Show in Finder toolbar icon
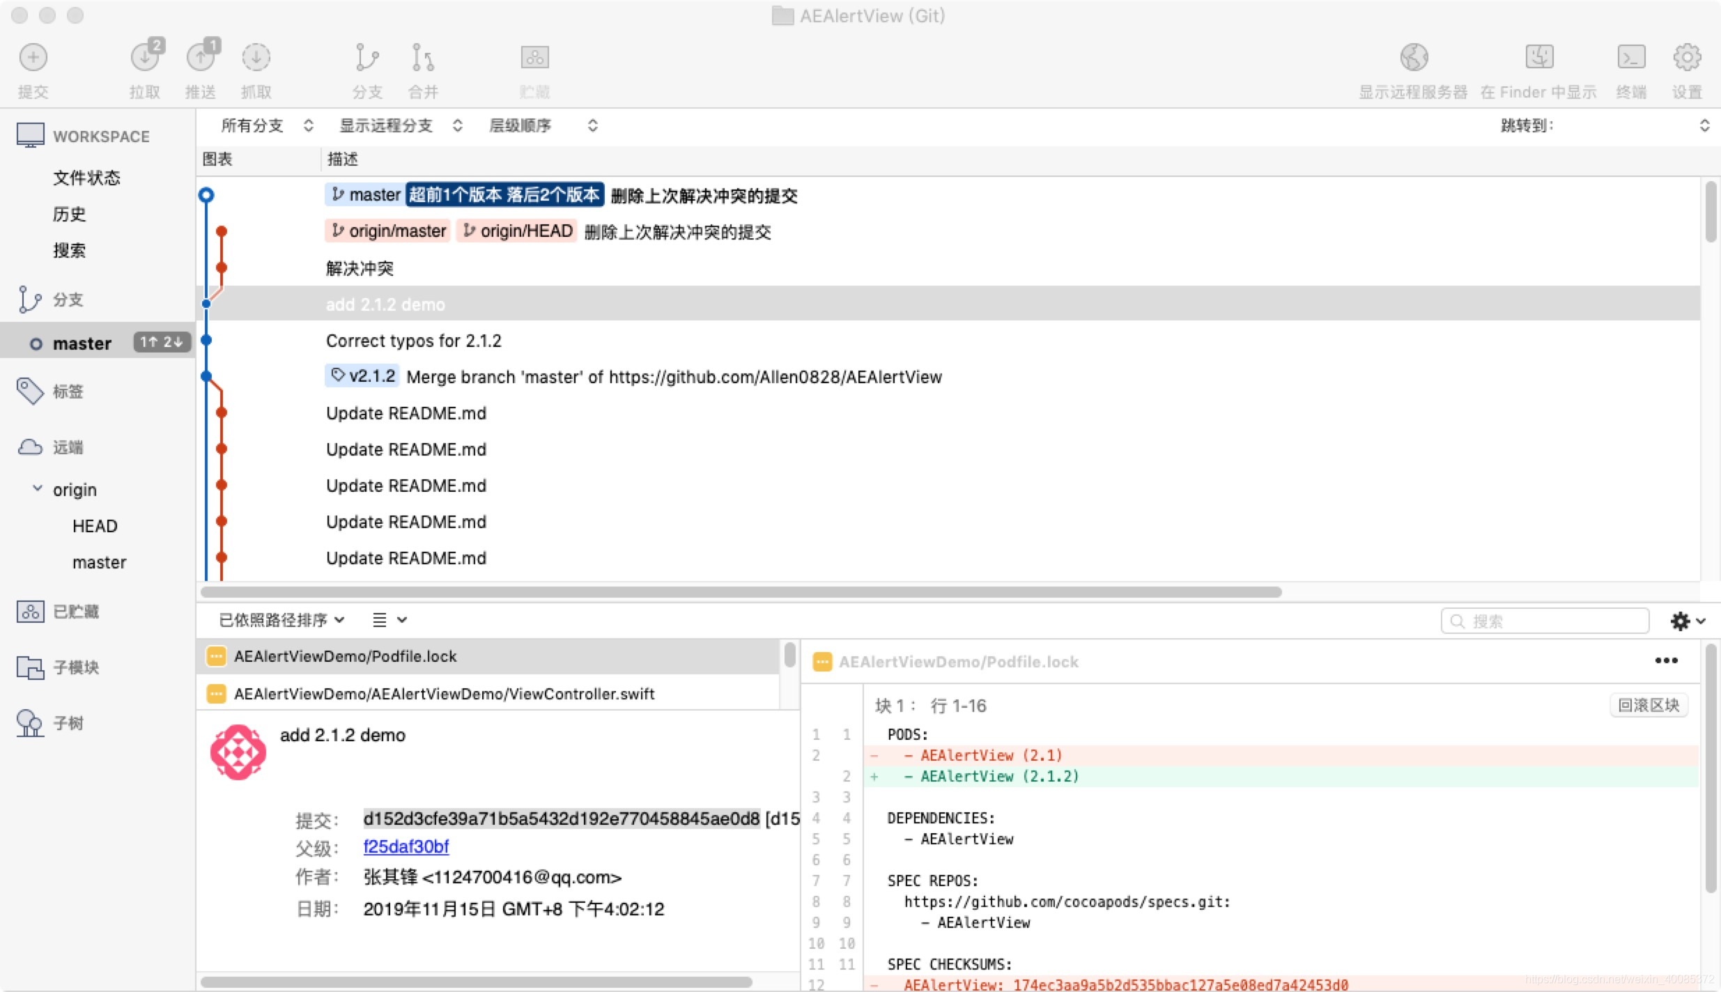 (1539, 58)
